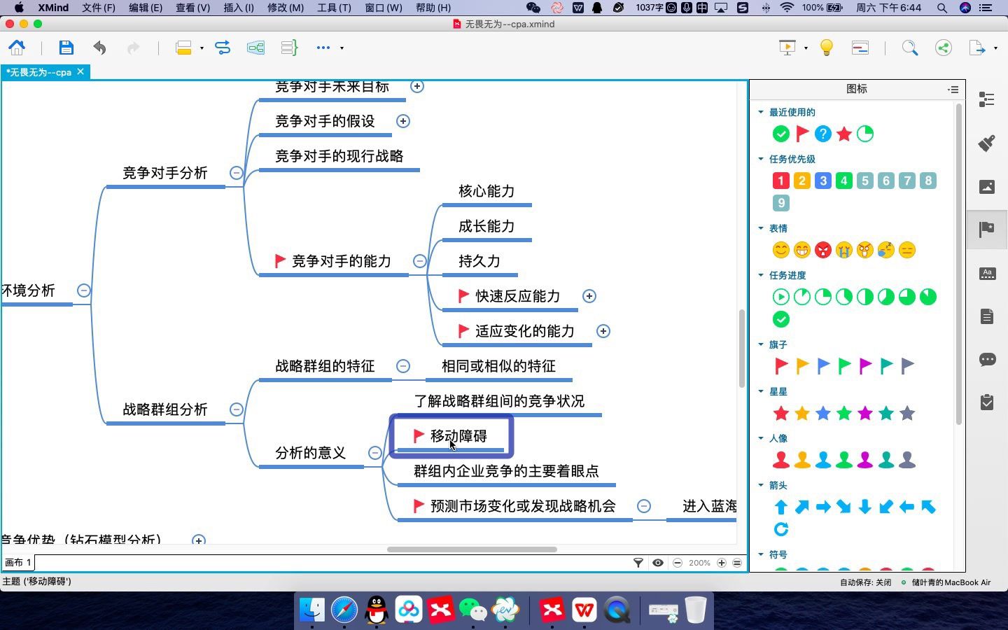Image resolution: width=1008 pixels, height=630 pixels.
Task: Collapse the 任务优先级 marker section
Action: pyautogui.click(x=761, y=159)
